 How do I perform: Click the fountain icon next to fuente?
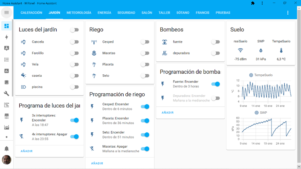[x=165, y=42]
